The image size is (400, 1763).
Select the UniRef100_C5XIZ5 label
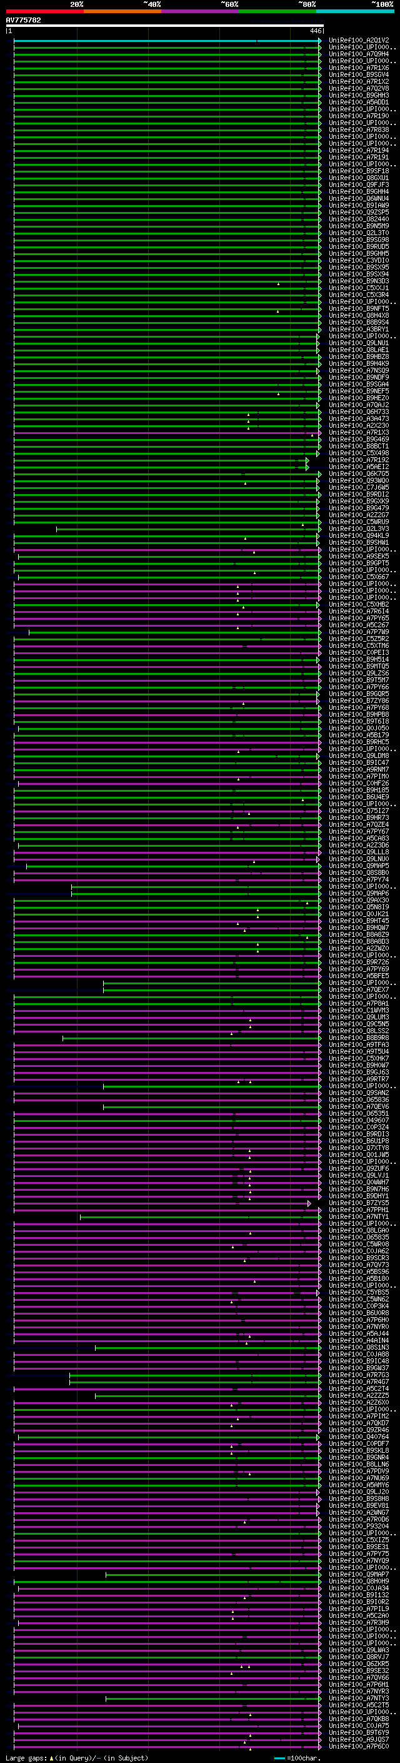pos(359,1540)
